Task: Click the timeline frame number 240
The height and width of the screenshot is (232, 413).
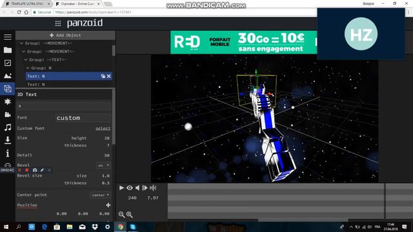Action: [132, 198]
